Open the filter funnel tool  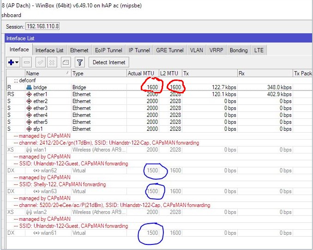coord(80,62)
